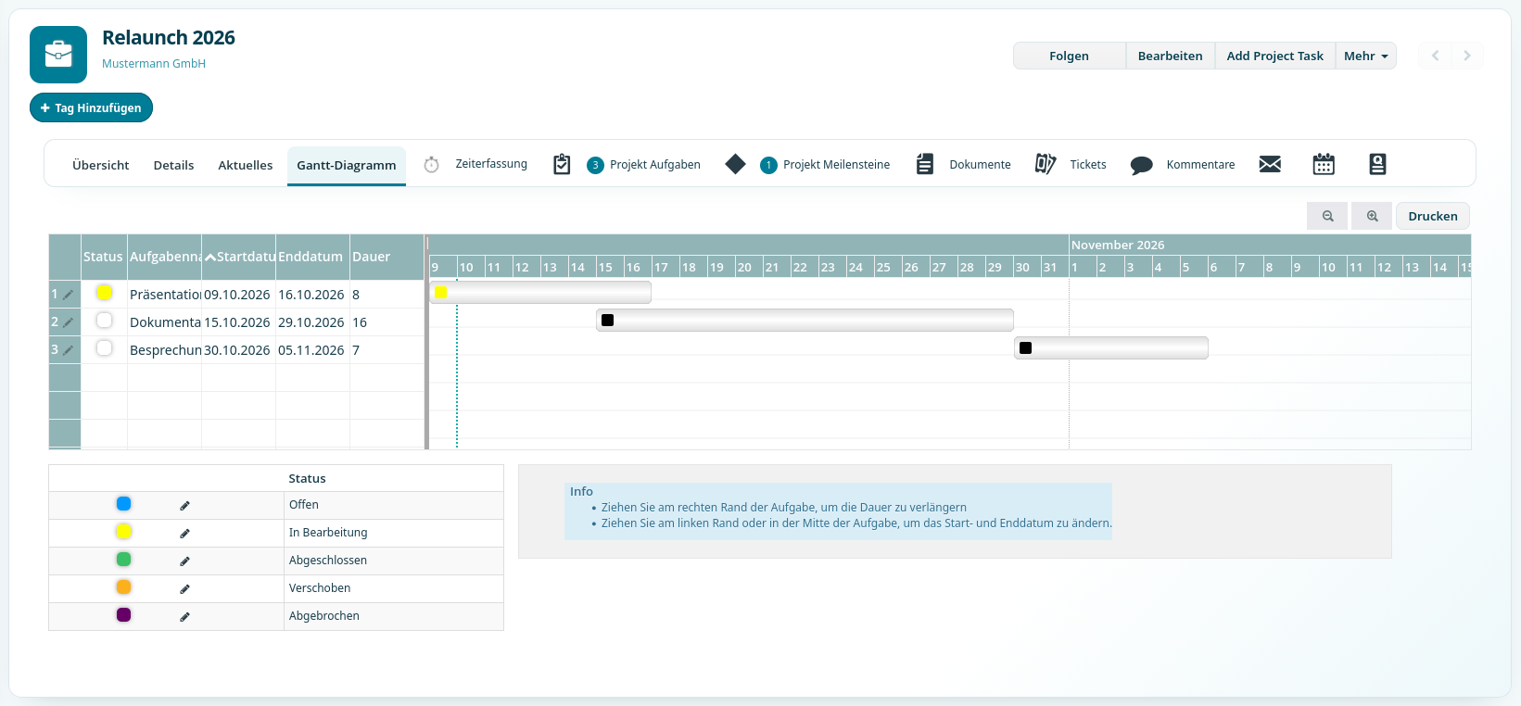Select the green Abgeschlossen color swatch

coord(123,560)
